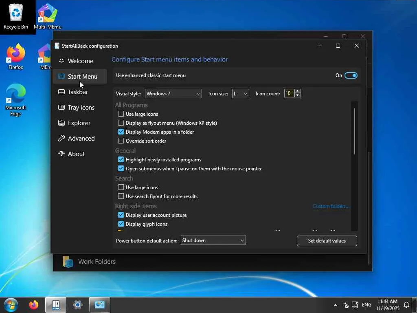Open the Tray icons section

pyautogui.click(x=80, y=107)
